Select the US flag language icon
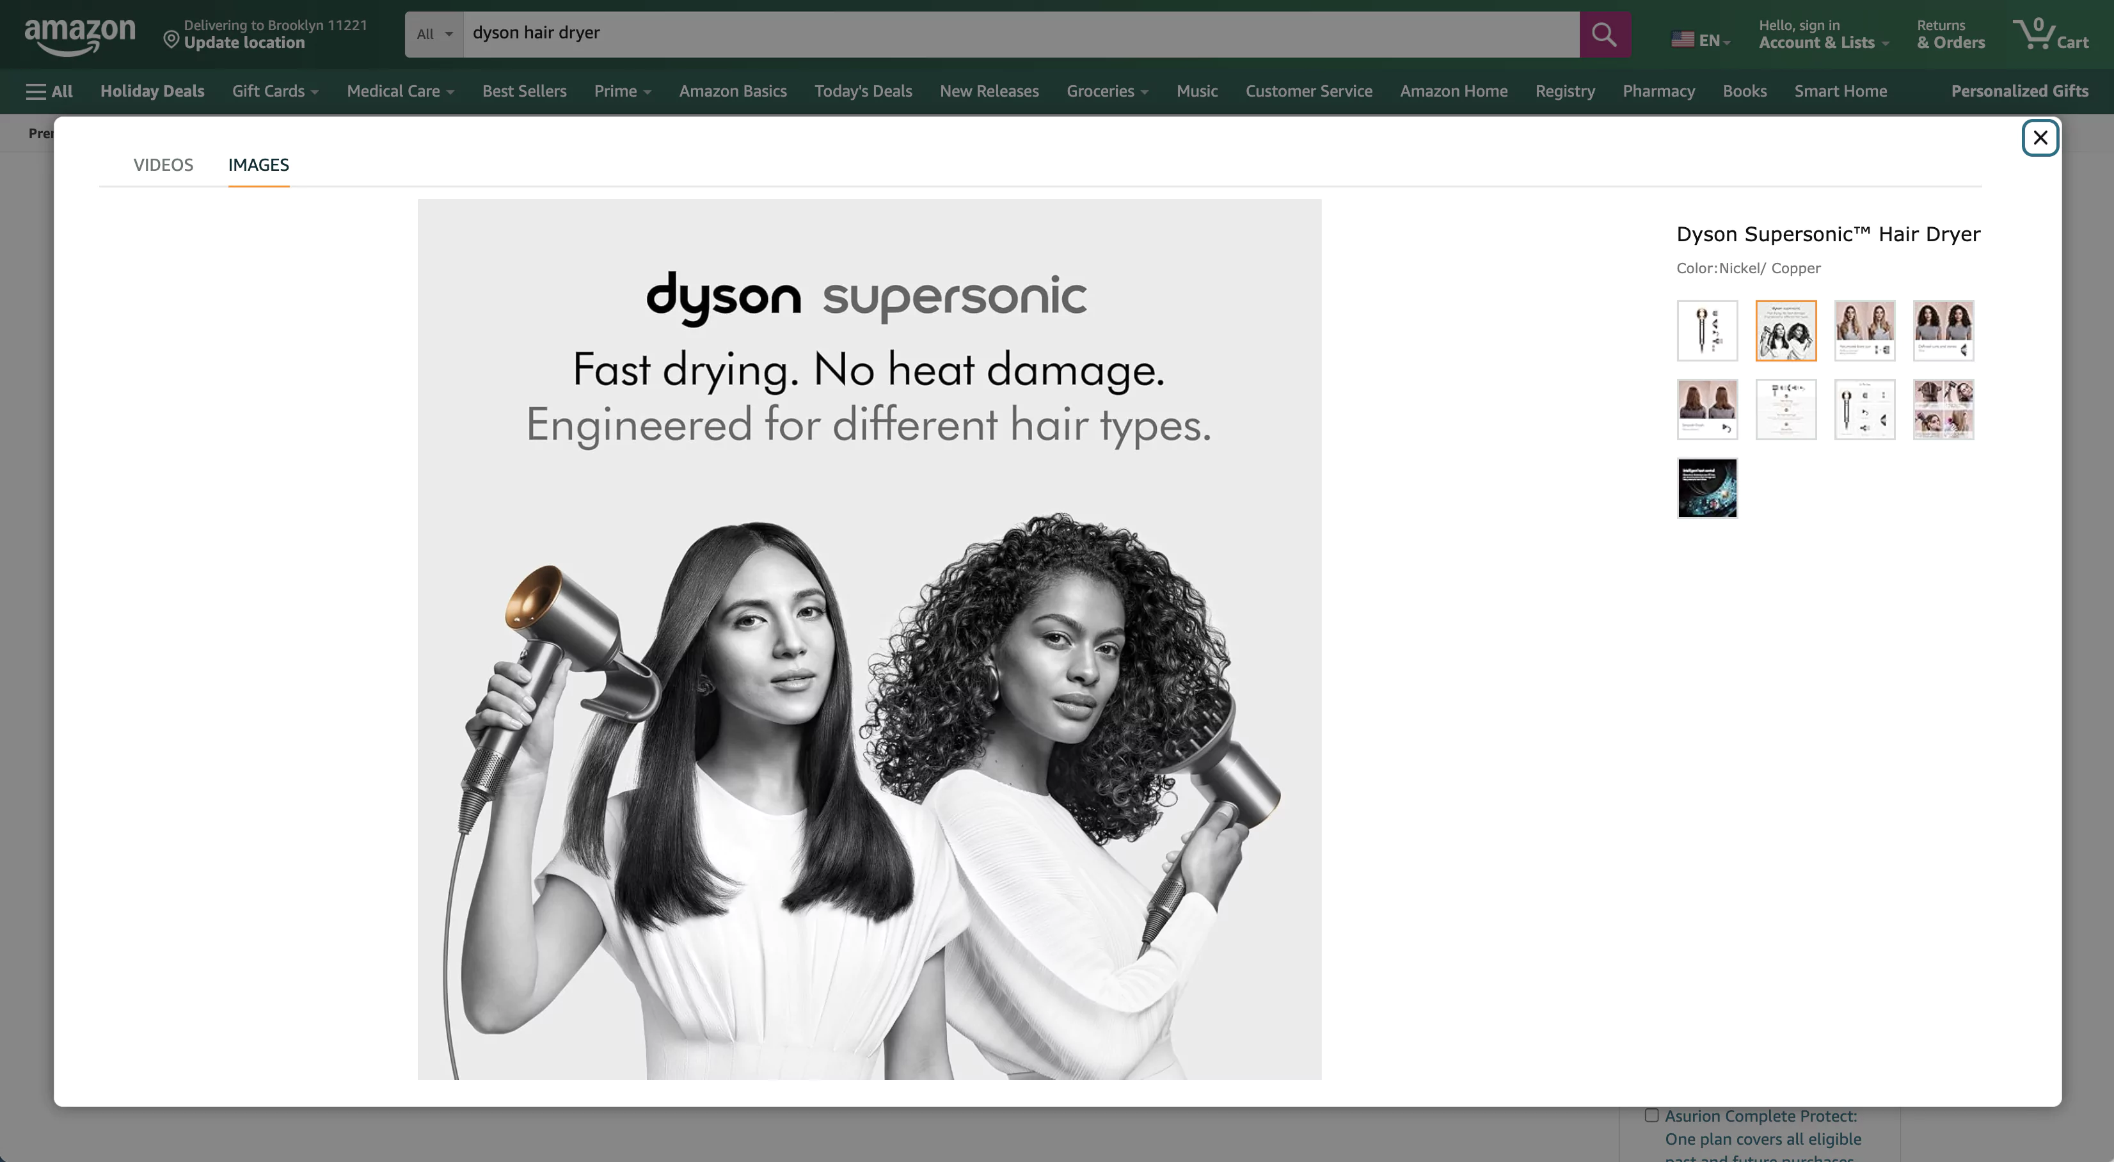This screenshot has width=2114, height=1162. (1682, 40)
